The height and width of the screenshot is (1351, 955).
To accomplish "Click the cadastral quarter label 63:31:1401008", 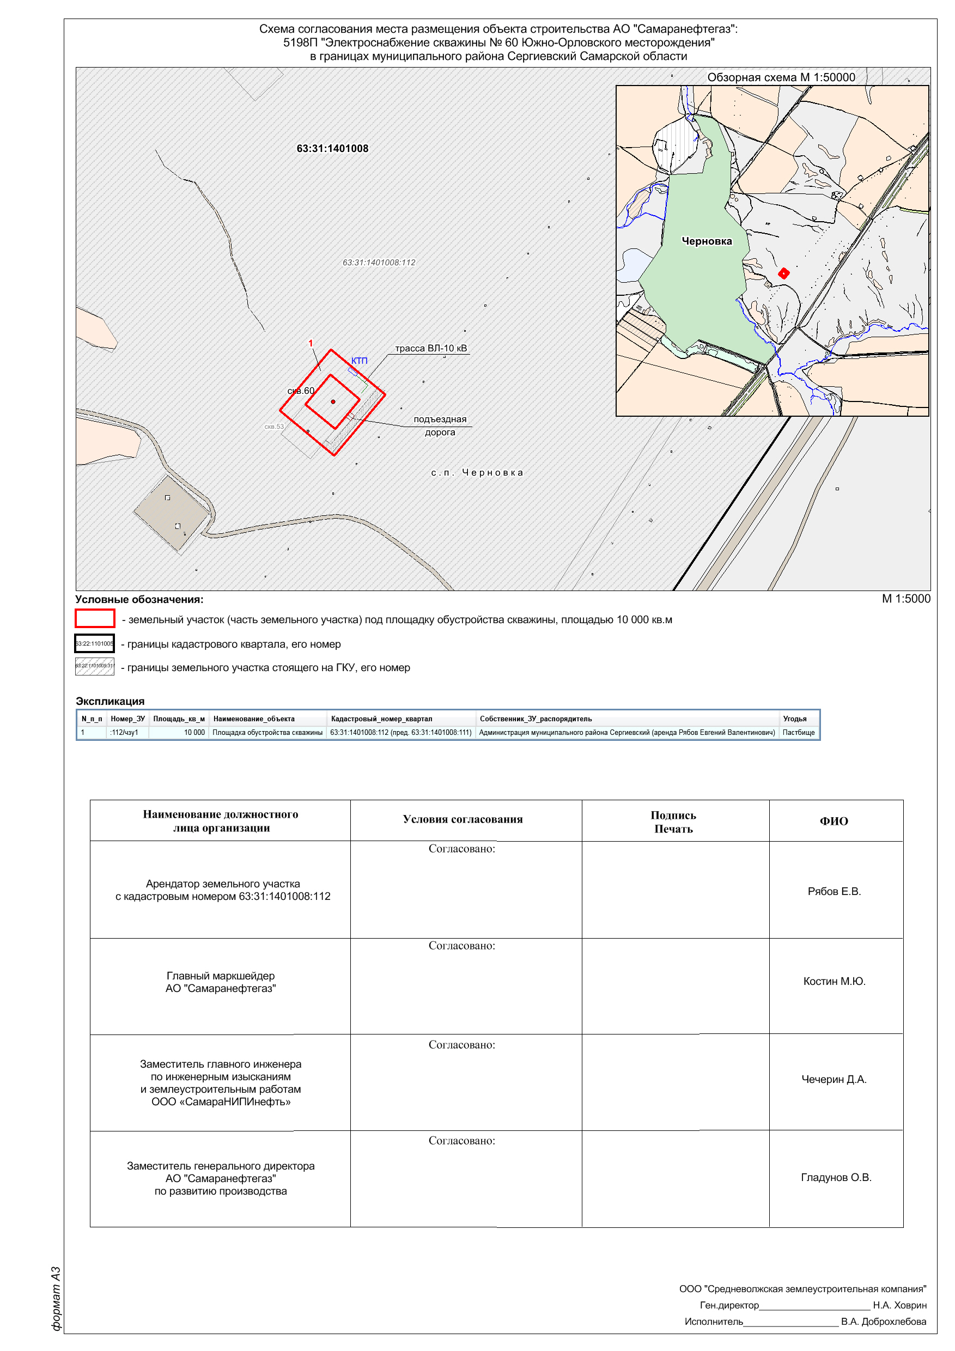I will coord(332,148).
